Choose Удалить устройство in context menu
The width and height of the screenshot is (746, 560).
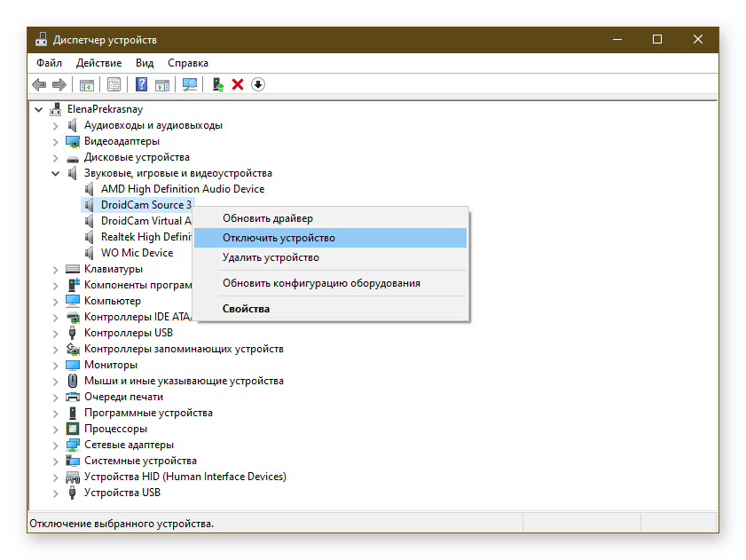click(330, 257)
